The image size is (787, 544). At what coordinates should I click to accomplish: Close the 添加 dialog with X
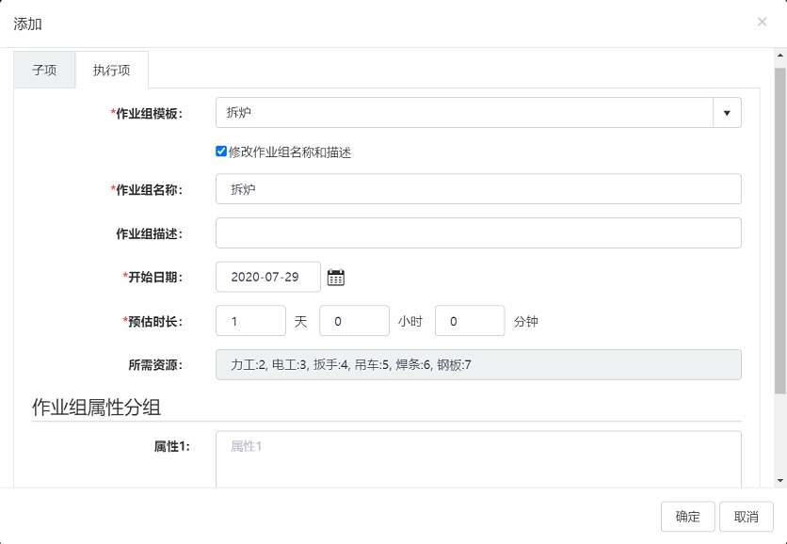click(x=762, y=22)
